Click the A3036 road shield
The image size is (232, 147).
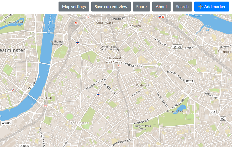25,145
